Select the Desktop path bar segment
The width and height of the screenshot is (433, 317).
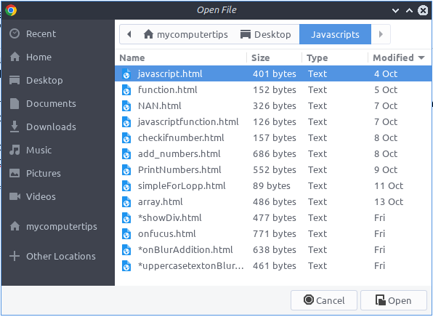(x=266, y=34)
